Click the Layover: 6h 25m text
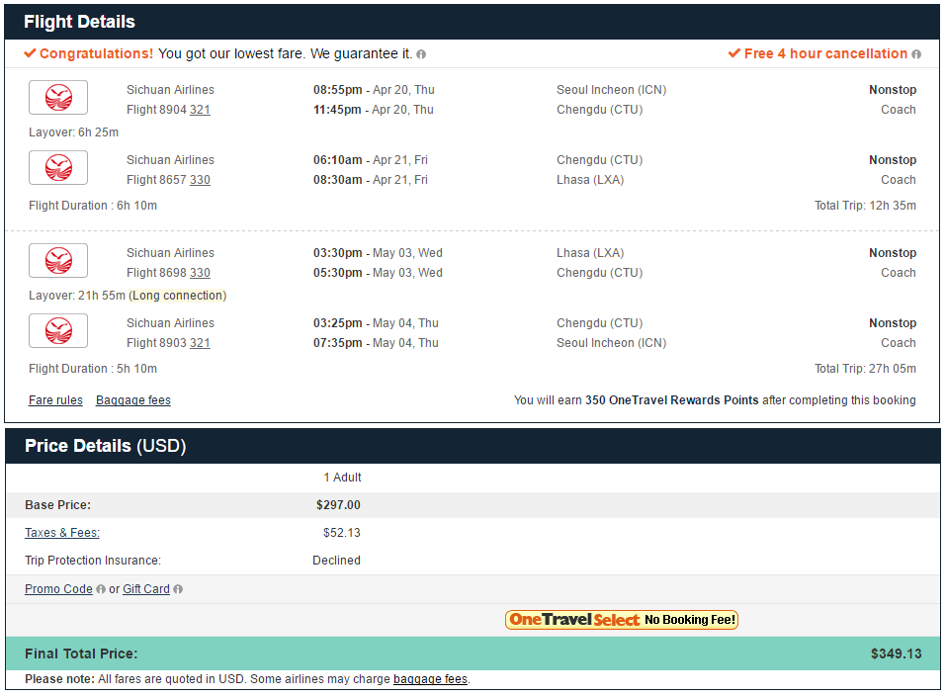The height and width of the screenshot is (697, 947). 74,132
